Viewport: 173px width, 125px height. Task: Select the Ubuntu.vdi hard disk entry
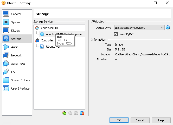pos(53,47)
